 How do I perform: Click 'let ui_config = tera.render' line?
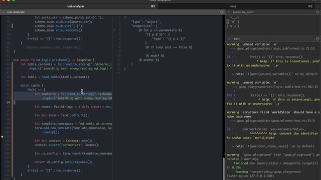click(x=73, y=153)
